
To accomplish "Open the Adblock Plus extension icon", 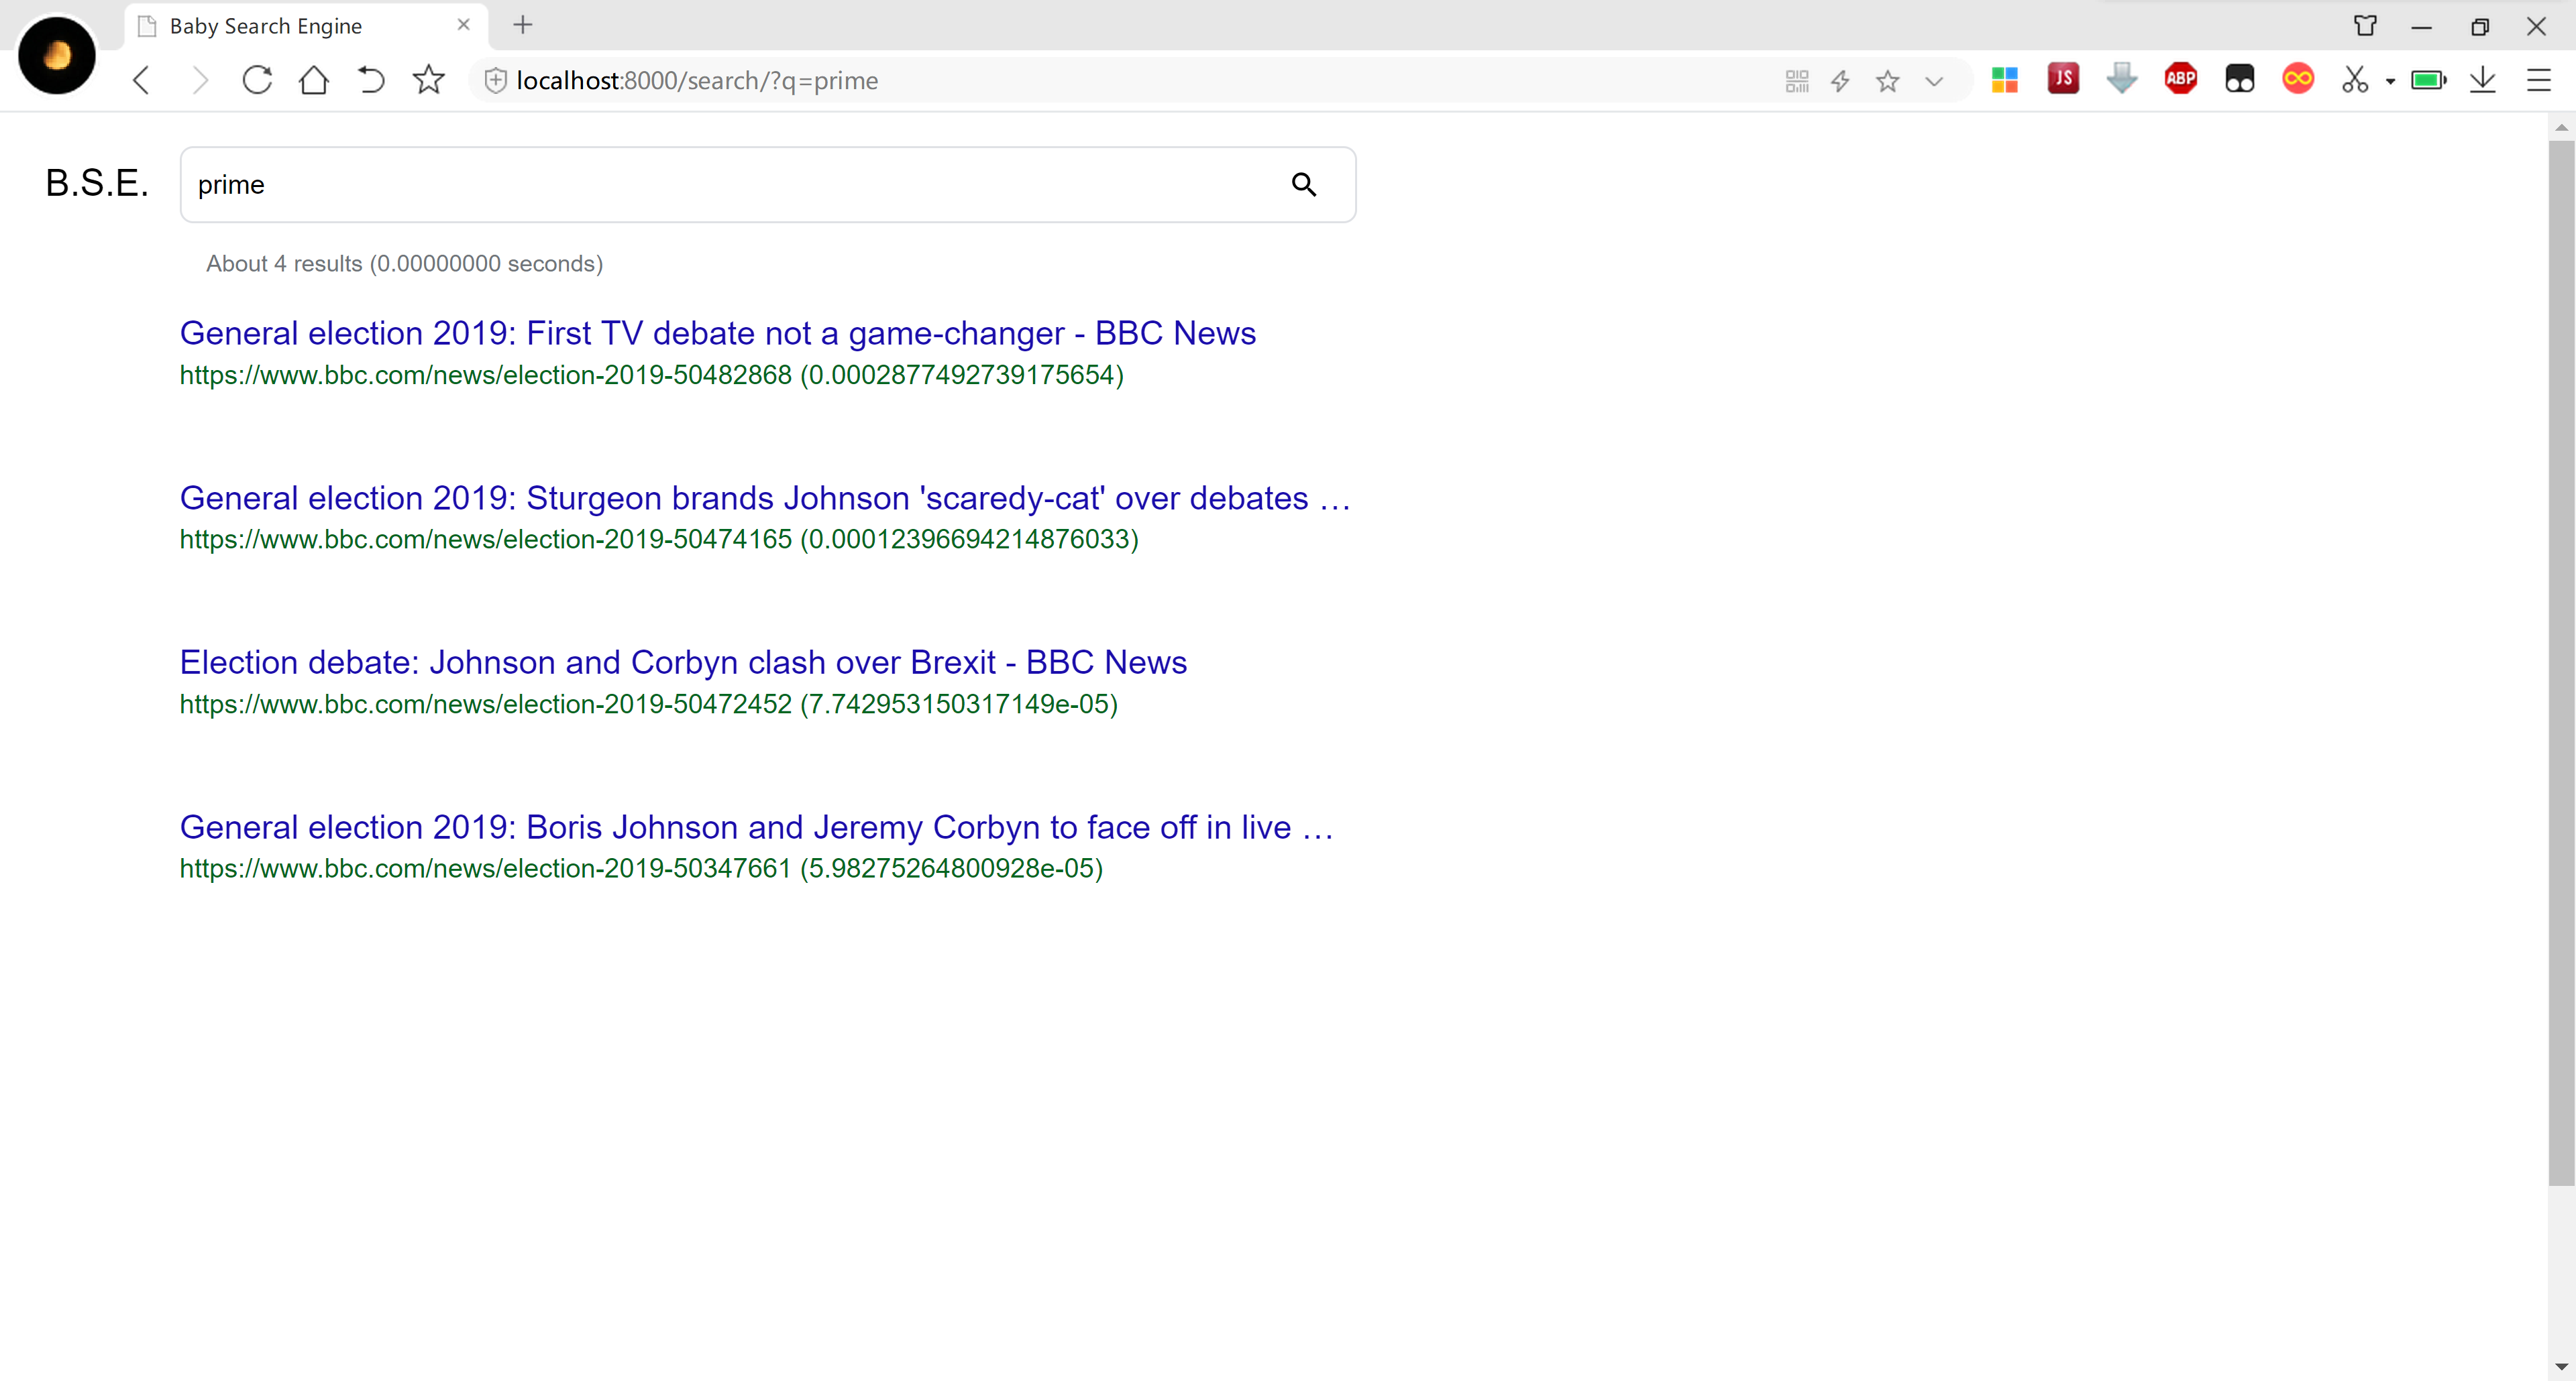I will tap(2180, 79).
